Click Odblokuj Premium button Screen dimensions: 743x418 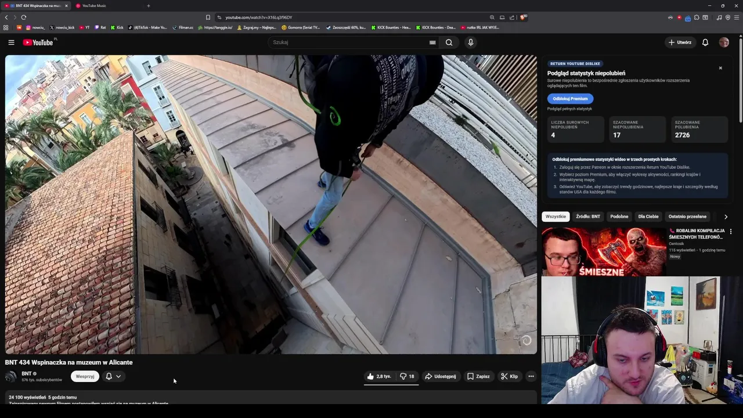(x=570, y=99)
